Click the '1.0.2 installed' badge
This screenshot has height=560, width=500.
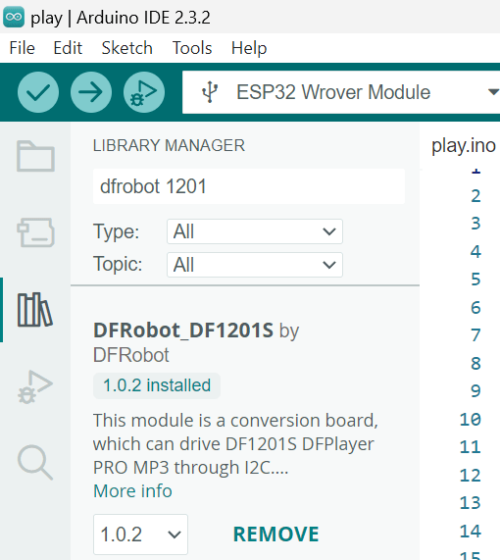[157, 385]
